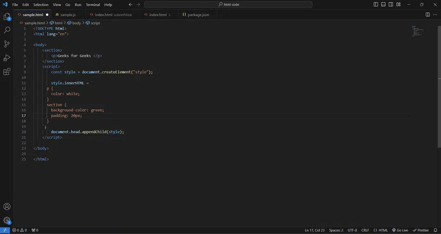Open the Search view in activity bar
Image resolution: width=441 pixels, height=234 pixels.
tap(7, 31)
